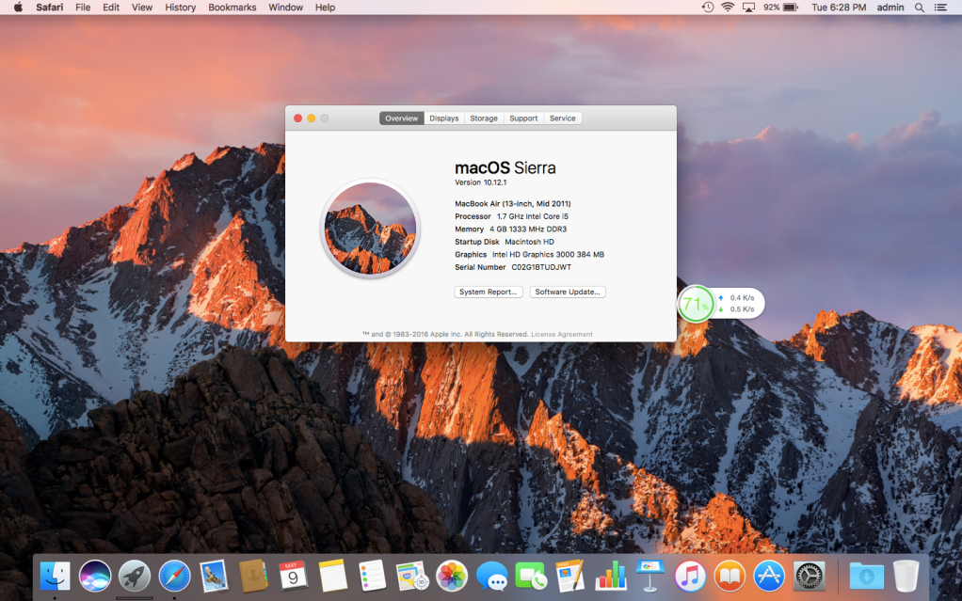Open the Trash in the Dock
This screenshot has width=962, height=601.
click(x=906, y=577)
